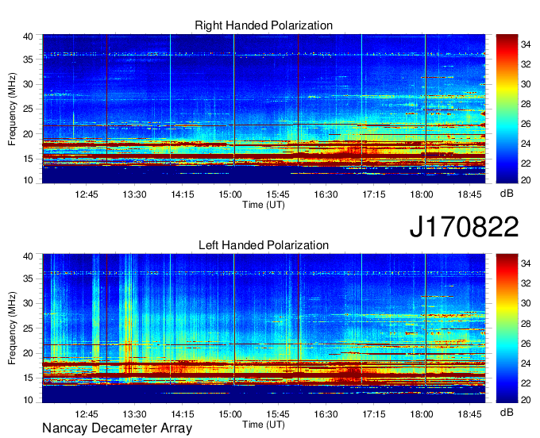Click the '24' value on upper color bar

[526, 144]
